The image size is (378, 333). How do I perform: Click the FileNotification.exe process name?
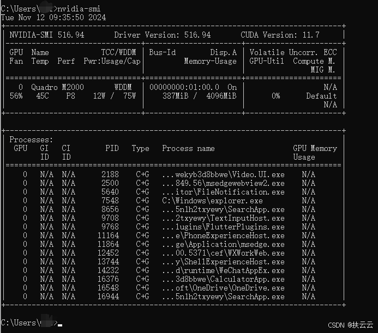(223, 192)
